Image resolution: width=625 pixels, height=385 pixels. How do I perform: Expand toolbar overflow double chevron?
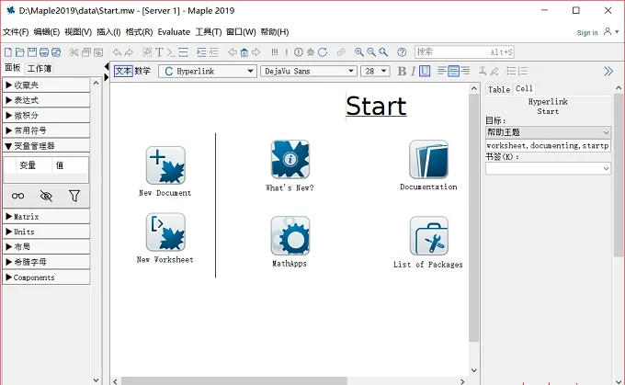608,72
